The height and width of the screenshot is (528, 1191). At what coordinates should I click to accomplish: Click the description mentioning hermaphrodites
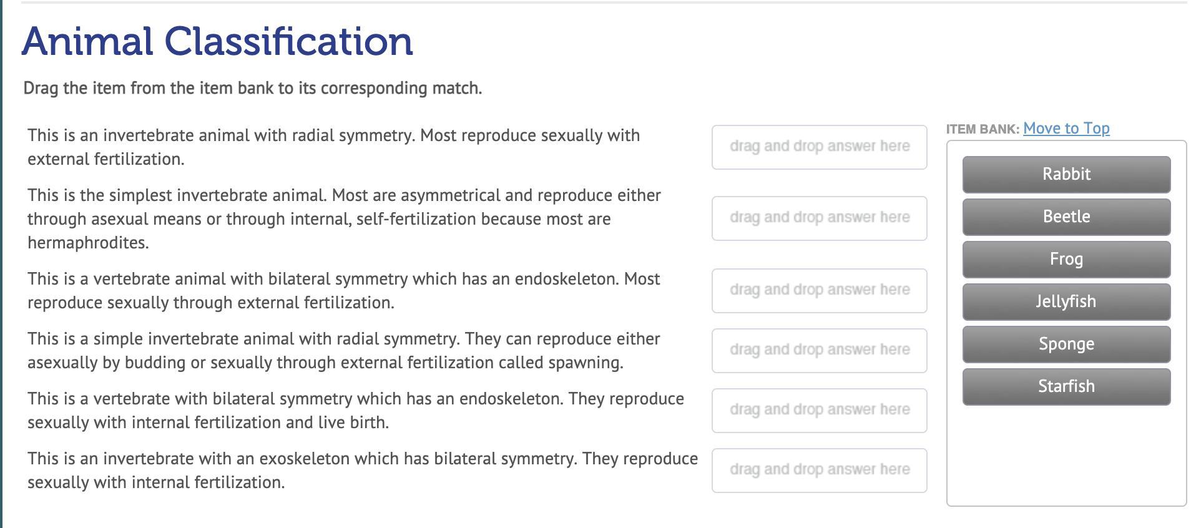pyautogui.click(x=344, y=219)
